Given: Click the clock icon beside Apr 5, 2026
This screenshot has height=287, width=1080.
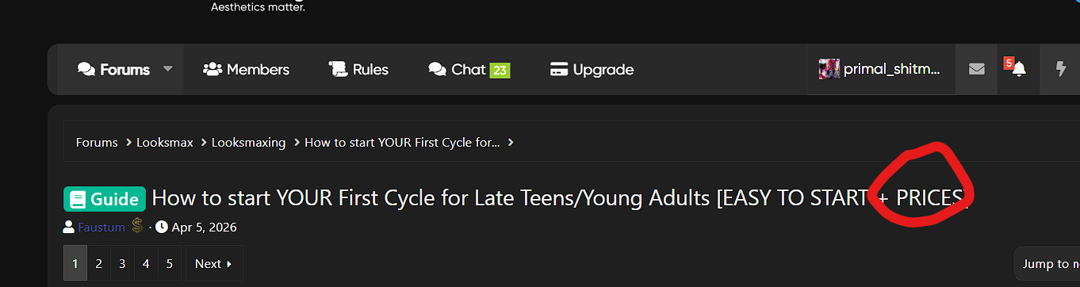Looking at the screenshot, I should [162, 228].
